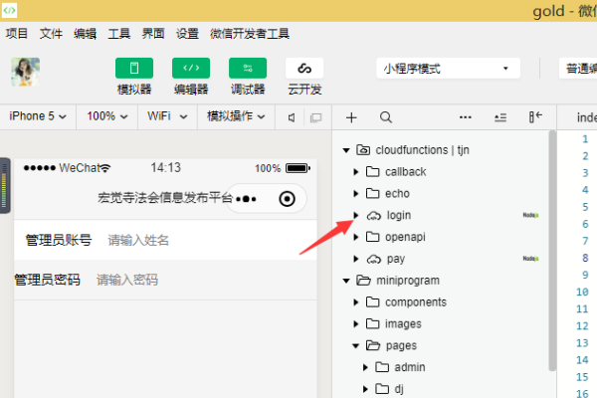Open the 界面 menu

[x=153, y=34]
